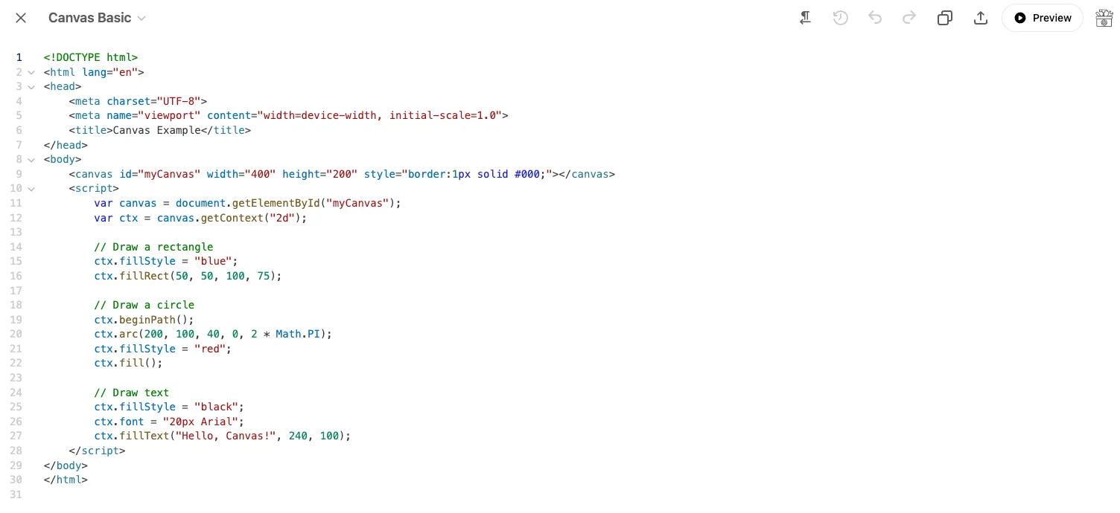This screenshot has width=1120, height=513.
Task: Toggle word wrap pilcrow icon
Action: [805, 18]
